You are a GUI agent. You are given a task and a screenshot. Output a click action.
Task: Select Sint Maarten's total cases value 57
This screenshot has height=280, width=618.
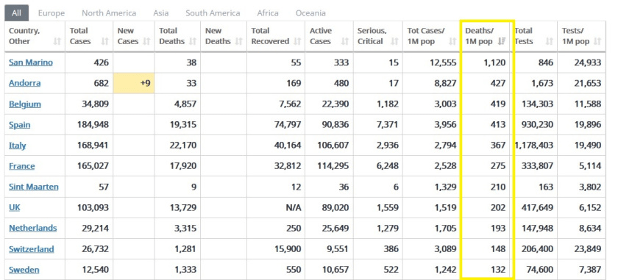[103, 187]
